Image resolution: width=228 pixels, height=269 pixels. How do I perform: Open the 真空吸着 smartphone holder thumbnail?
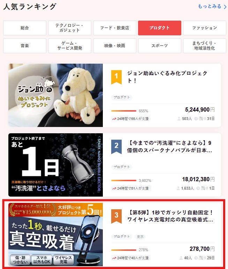pos(55,234)
